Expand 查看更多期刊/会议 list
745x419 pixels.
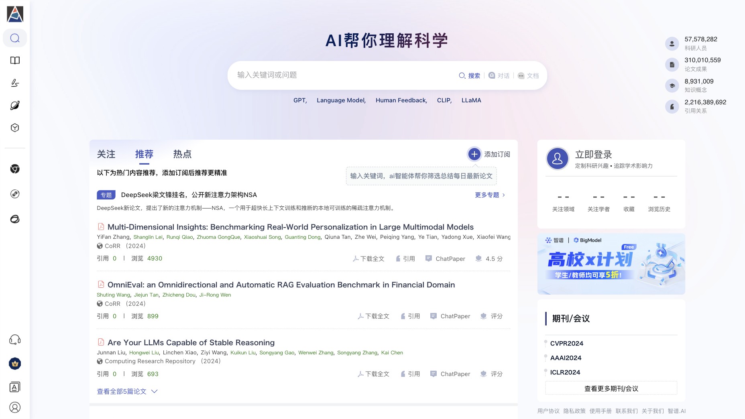pyautogui.click(x=611, y=388)
